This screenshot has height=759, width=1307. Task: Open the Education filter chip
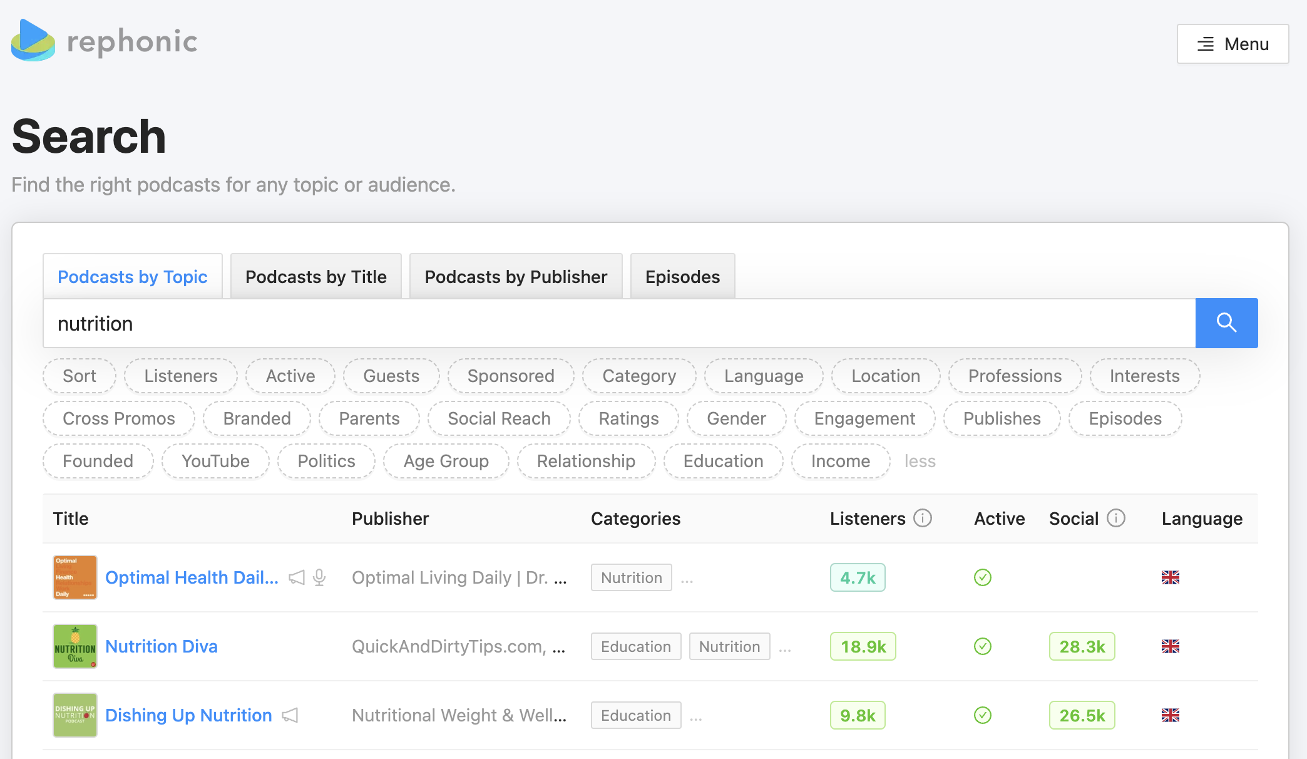pyautogui.click(x=723, y=461)
